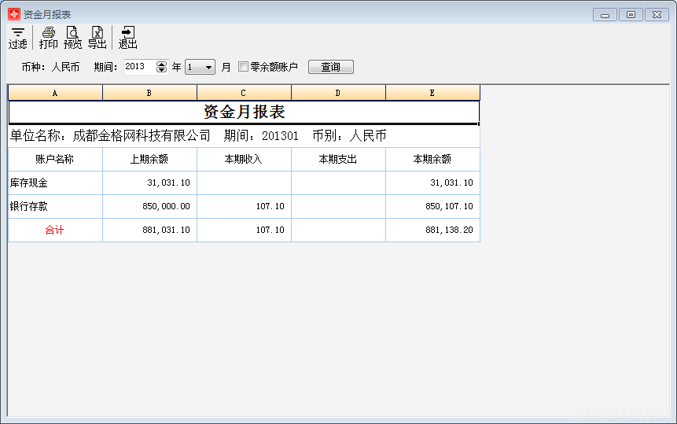Click the red 合计 total cell
Viewport: 677px width, 424px height.
55,230
